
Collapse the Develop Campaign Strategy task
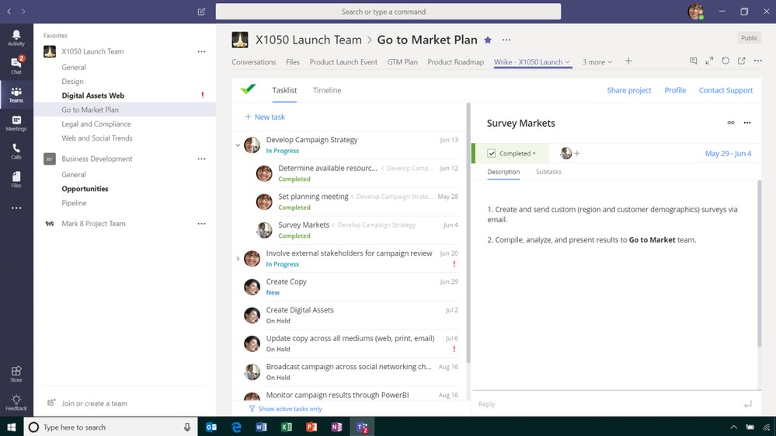point(238,145)
